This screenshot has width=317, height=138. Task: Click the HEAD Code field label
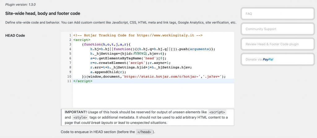[15, 36]
